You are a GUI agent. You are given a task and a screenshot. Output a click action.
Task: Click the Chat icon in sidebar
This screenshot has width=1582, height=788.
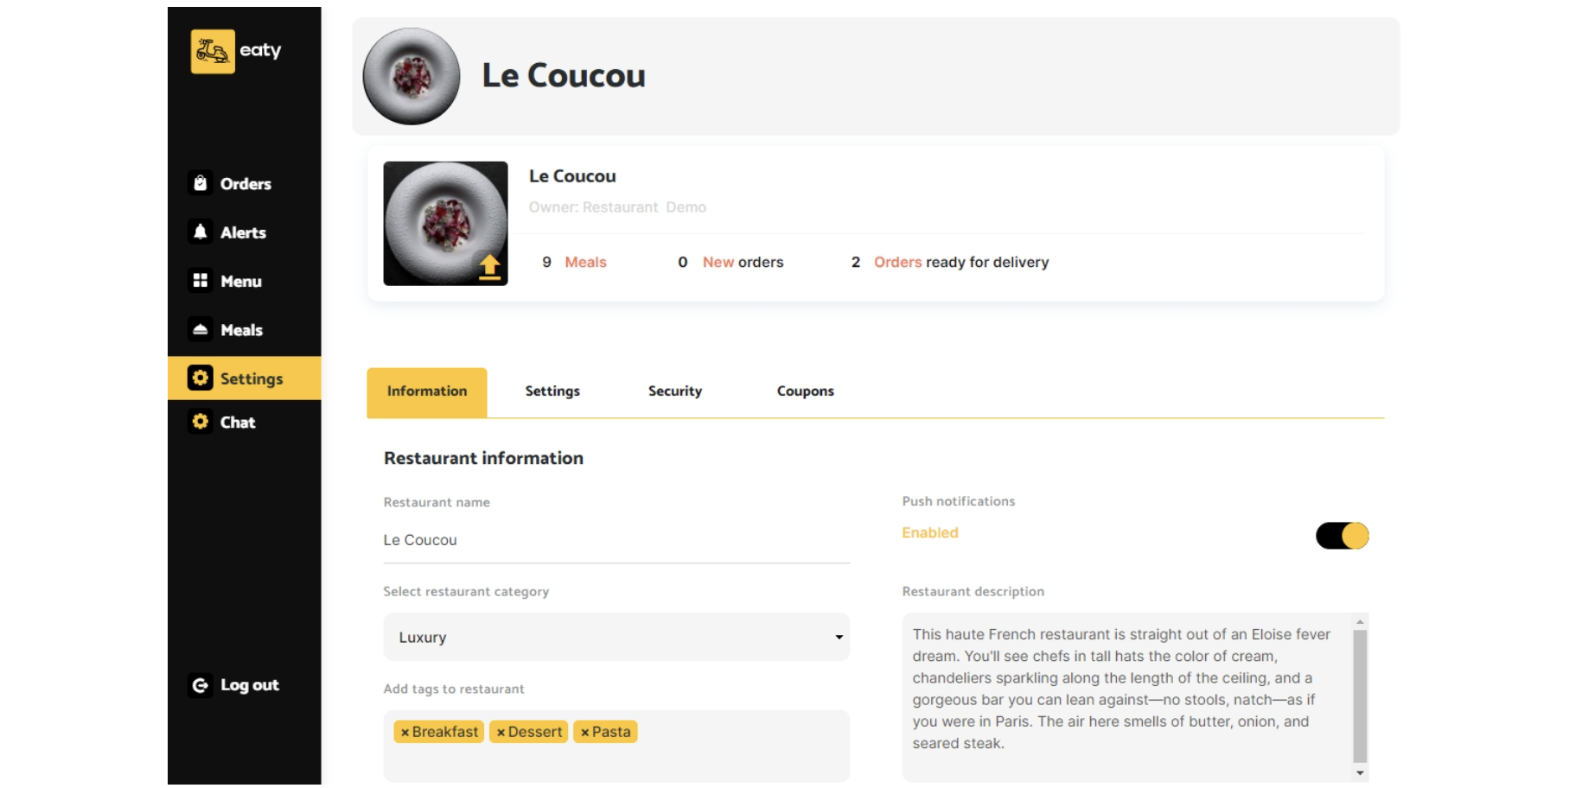[x=201, y=422]
